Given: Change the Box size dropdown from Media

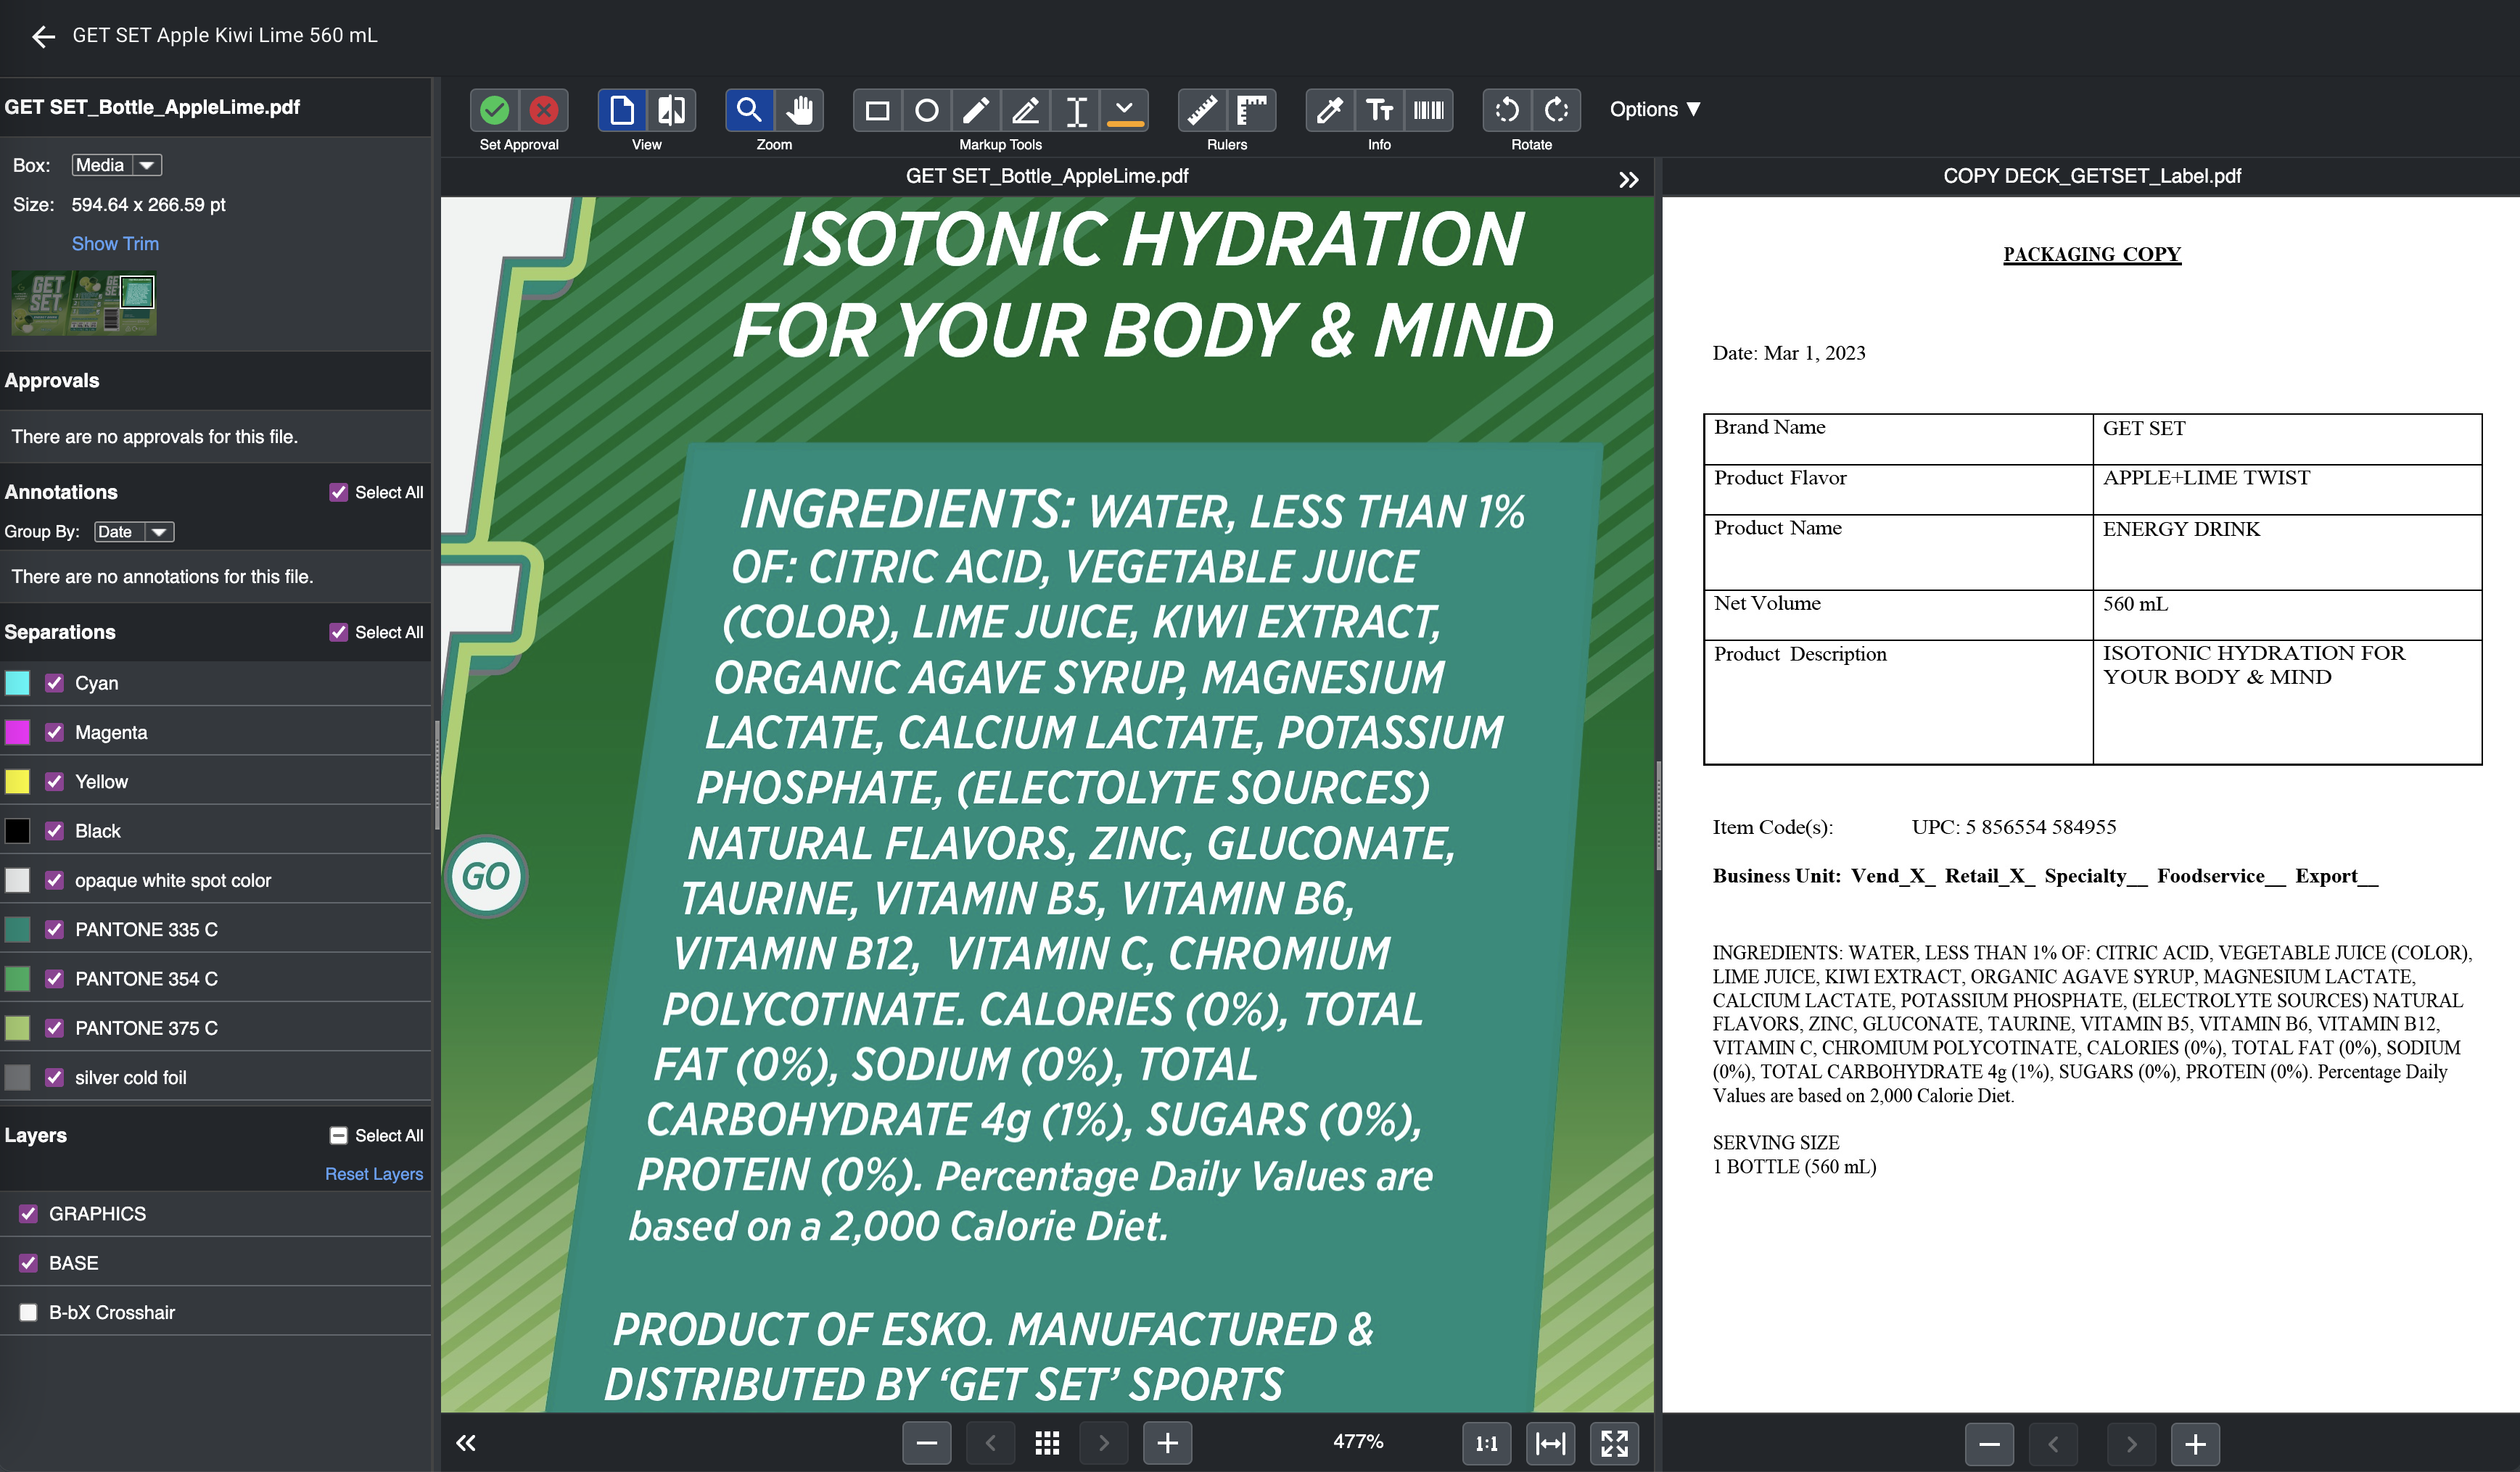Looking at the screenshot, I should (114, 165).
